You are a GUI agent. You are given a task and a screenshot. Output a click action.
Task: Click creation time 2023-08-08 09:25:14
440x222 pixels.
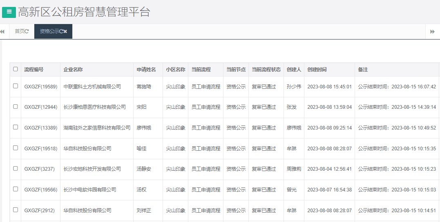(x=329, y=127)
